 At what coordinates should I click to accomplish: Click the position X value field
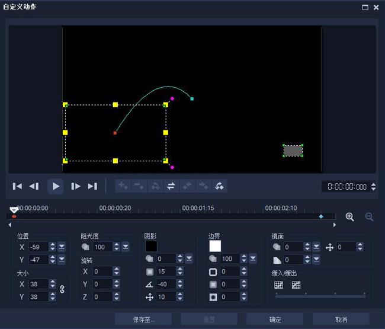[38, 247]
